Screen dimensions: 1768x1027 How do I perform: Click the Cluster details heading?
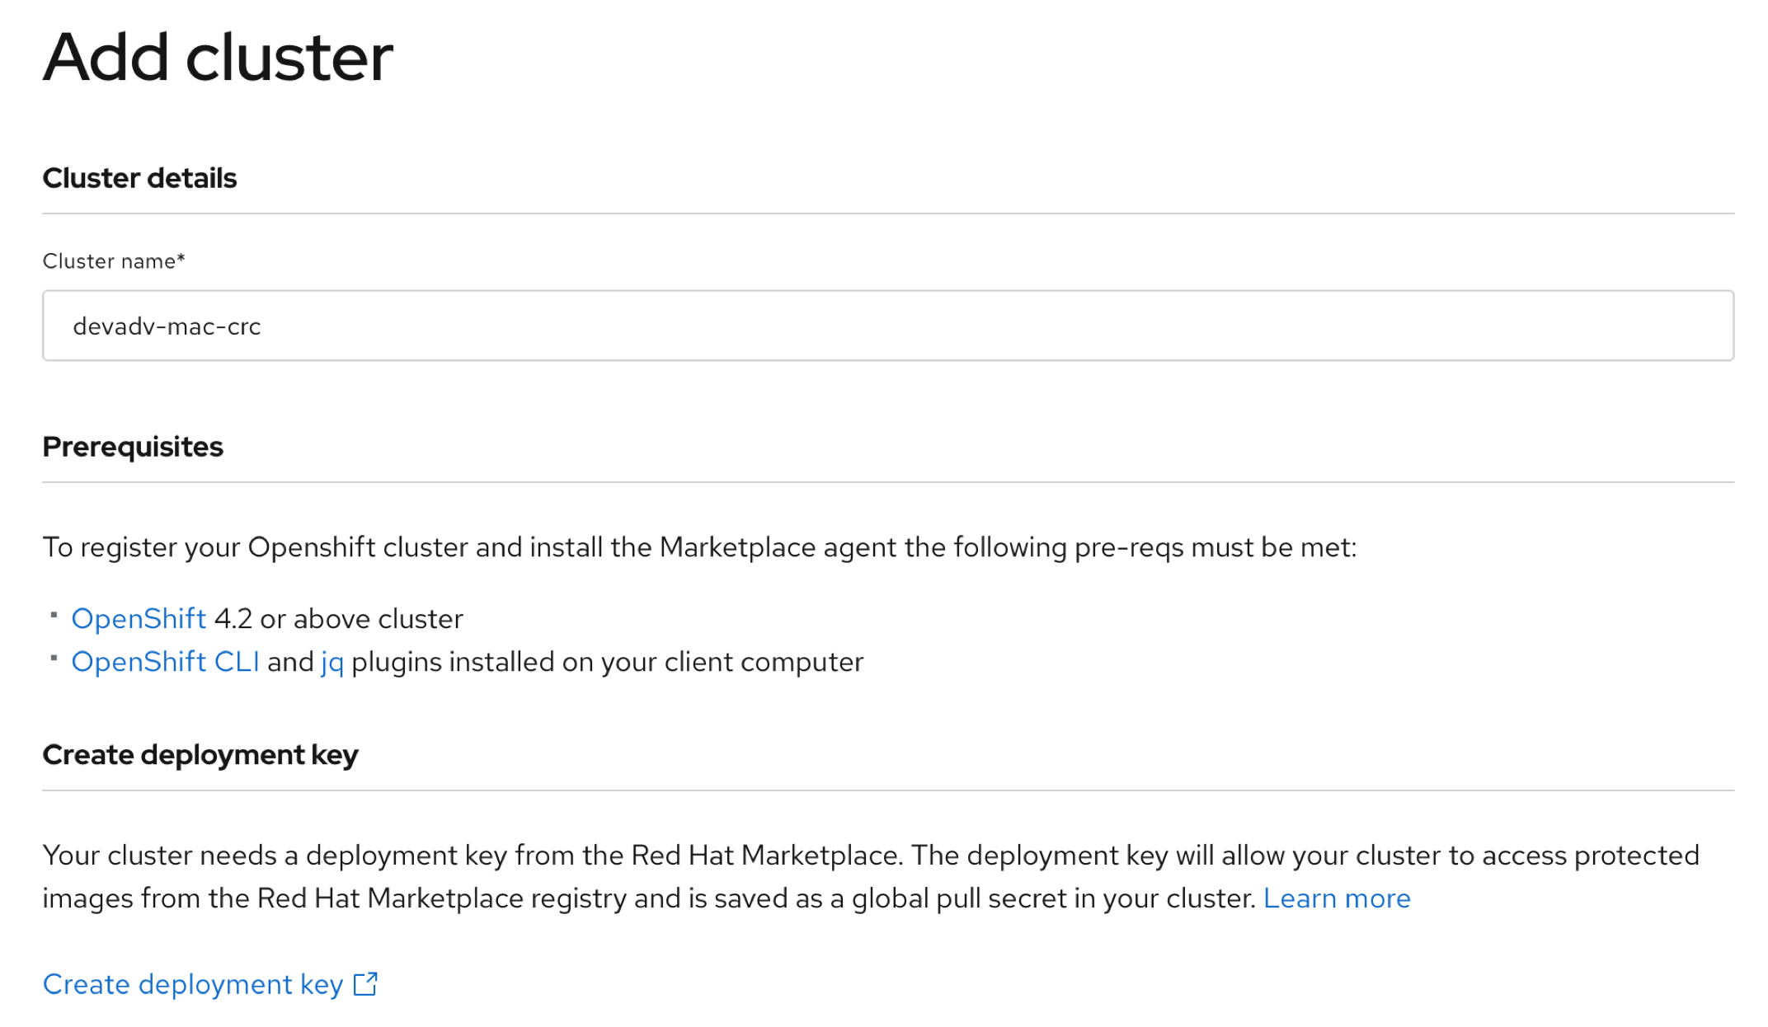click(139, 178)
